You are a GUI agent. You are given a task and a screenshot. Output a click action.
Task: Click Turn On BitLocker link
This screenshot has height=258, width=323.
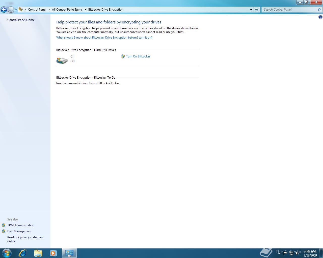point(138,56)
